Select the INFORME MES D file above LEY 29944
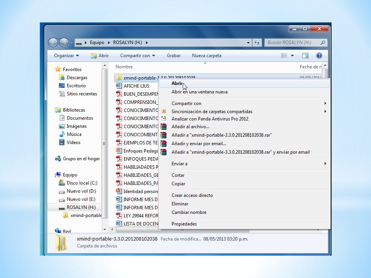 tap(137, 207)
